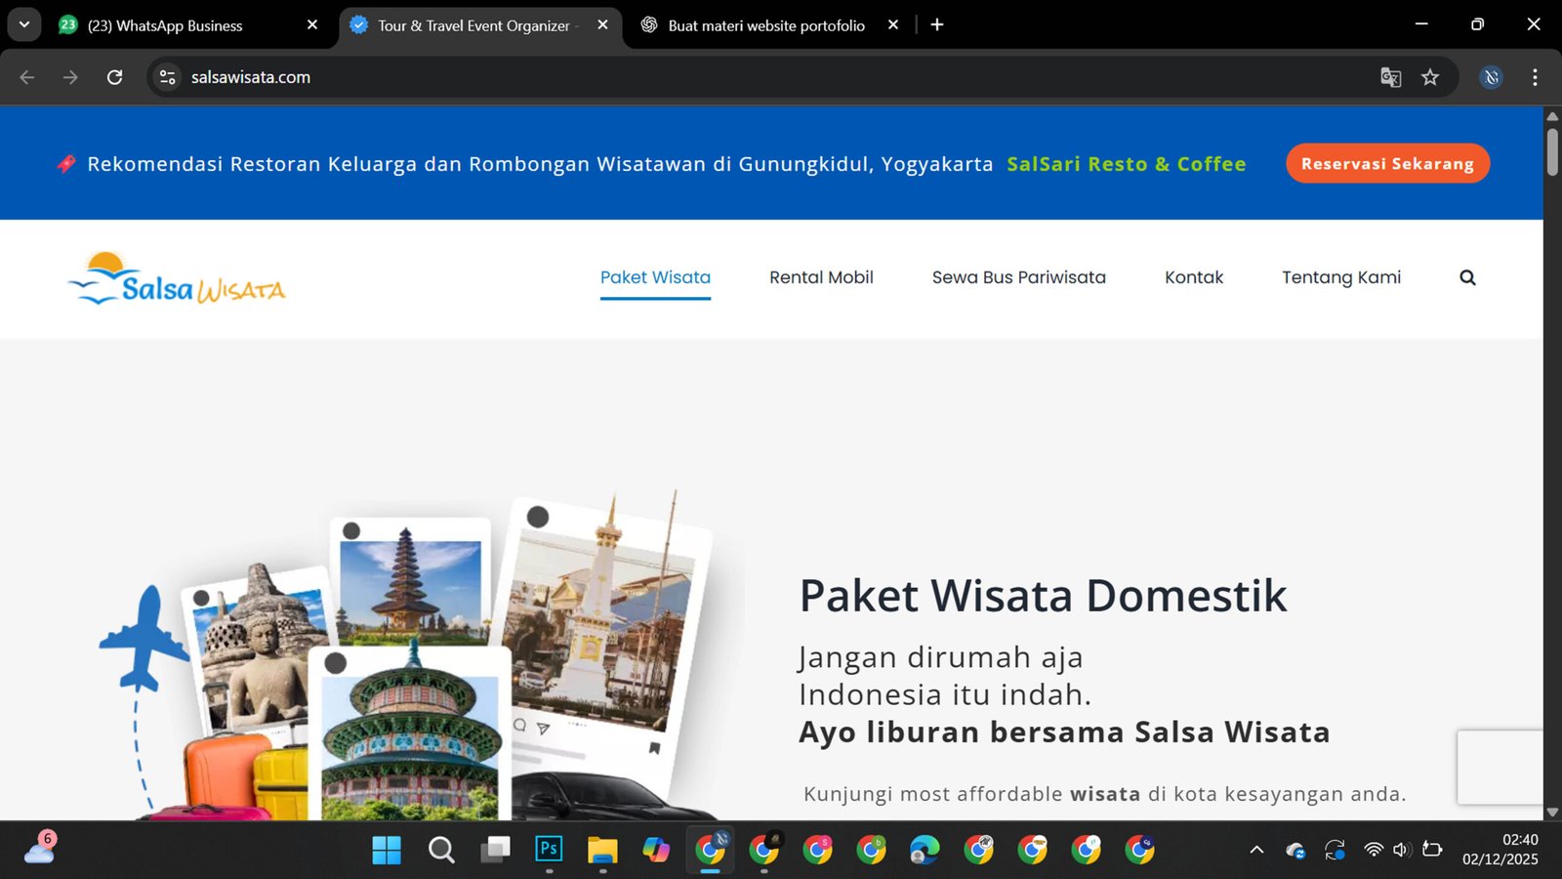View site information icon beside URL
The image size is (1562, 879).
168,77
